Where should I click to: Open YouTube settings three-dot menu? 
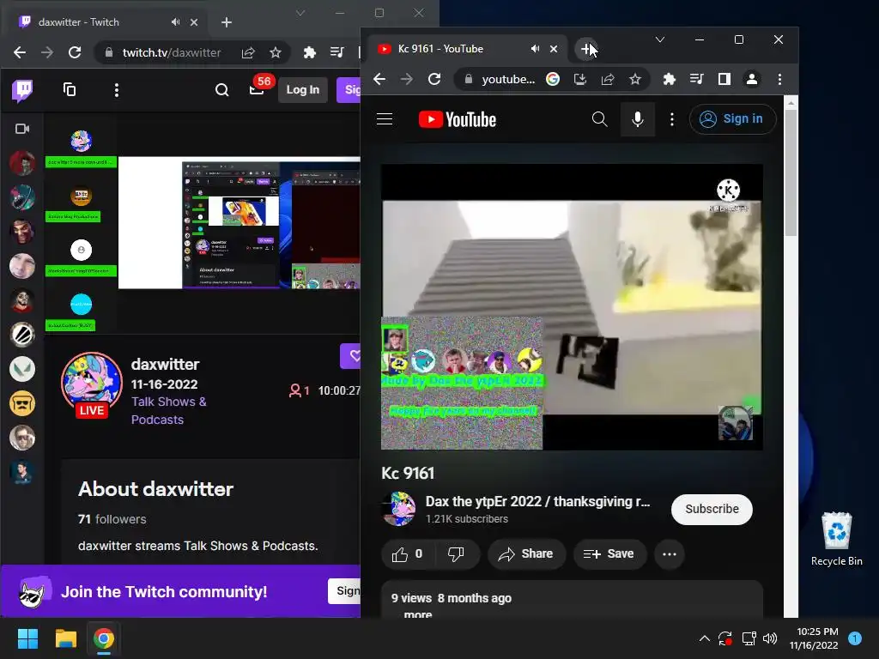[672, 118]
